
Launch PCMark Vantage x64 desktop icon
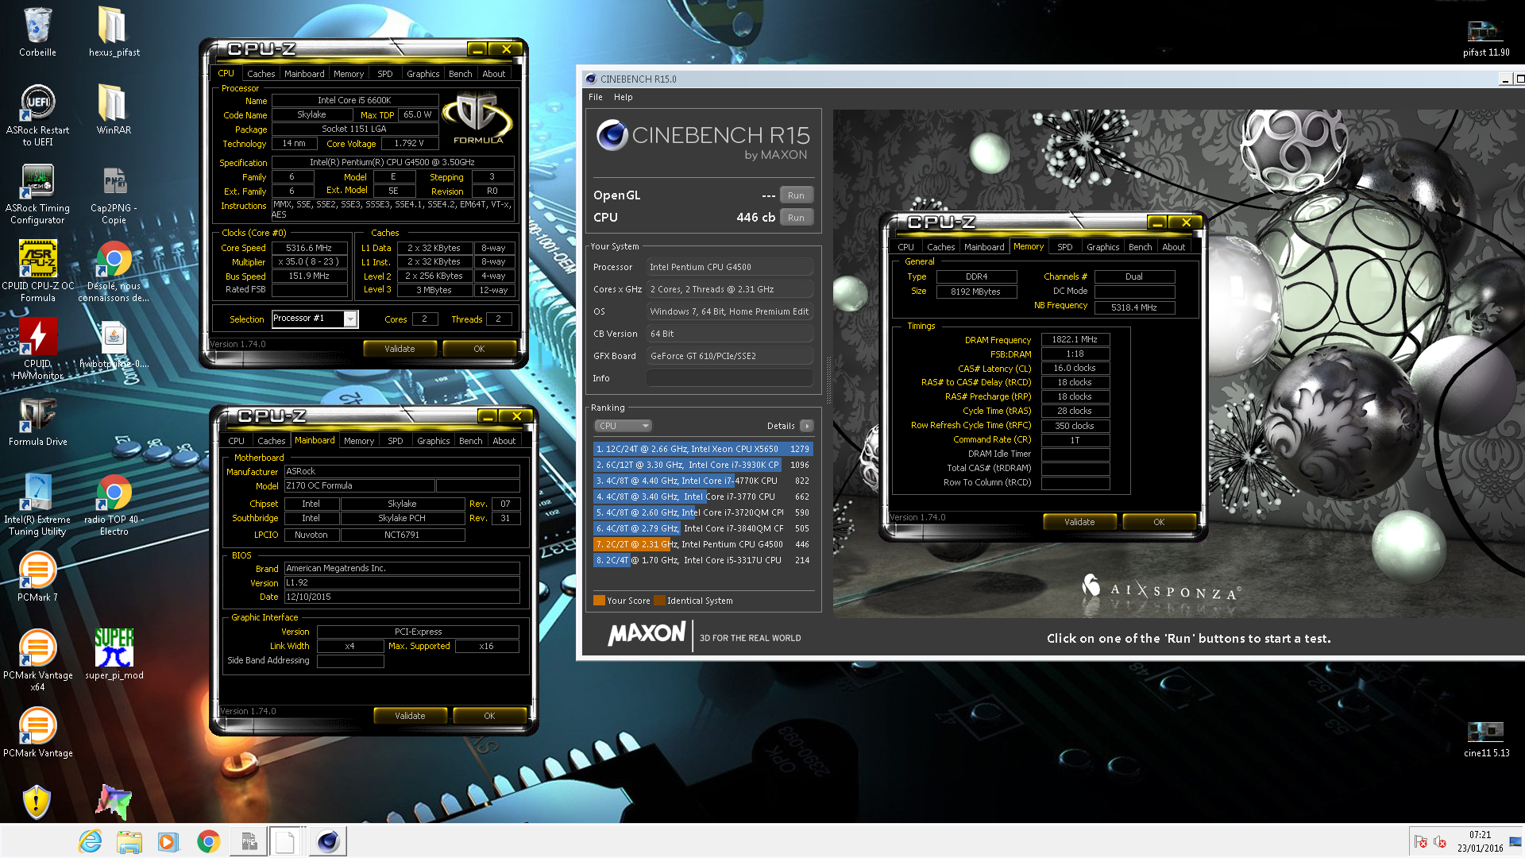tap(37, 659)
